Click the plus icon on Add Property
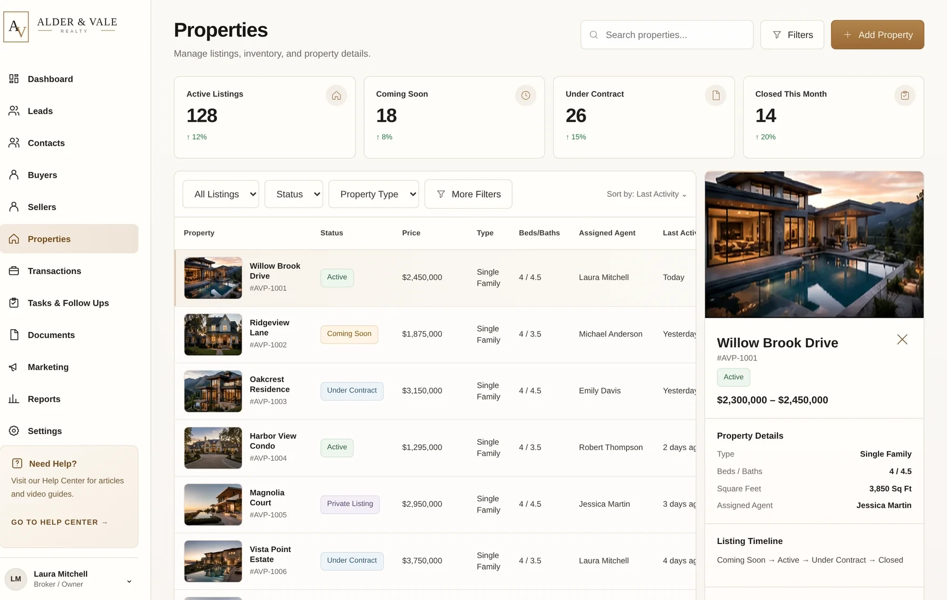 847,35
